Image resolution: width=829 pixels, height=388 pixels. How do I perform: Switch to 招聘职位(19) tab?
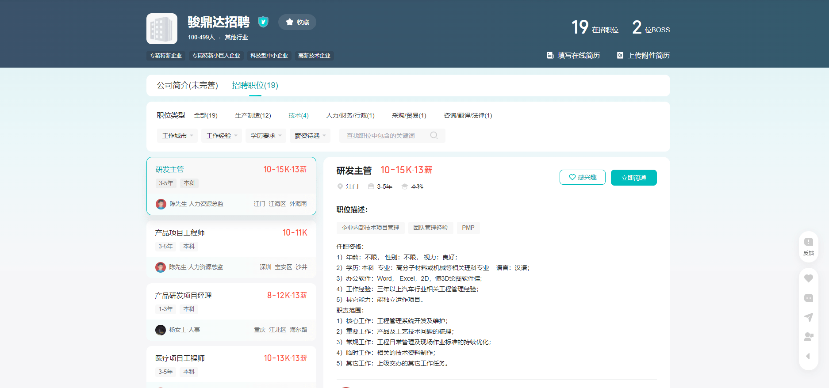click(255, 85)
